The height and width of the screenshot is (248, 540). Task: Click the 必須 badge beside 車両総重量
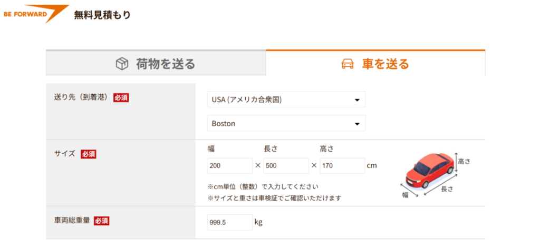click(x=101, y=221)
